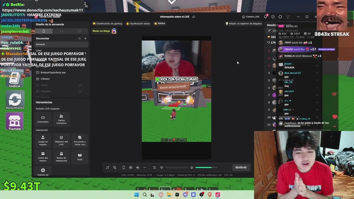354x199 pixels.
Task: Open the help question-mark icon
Action: (x=273, y=17)
